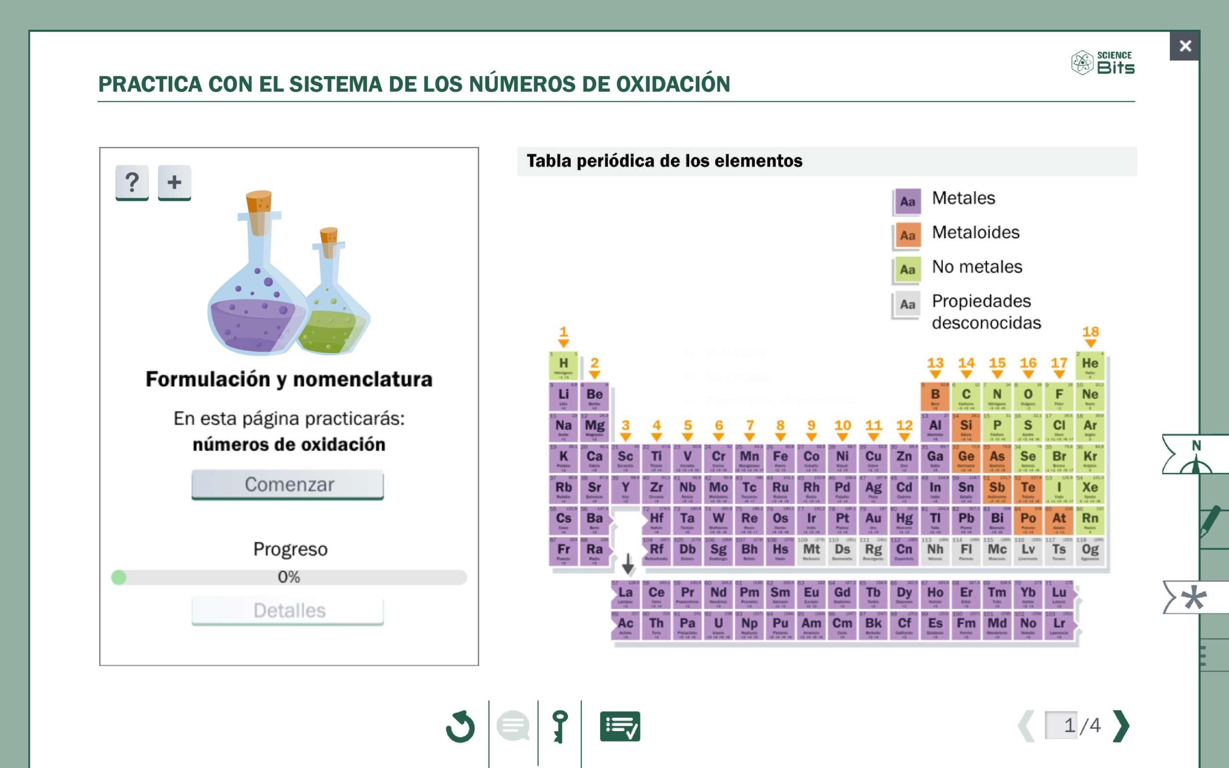Viewport: 1229px width, 768px height.
Task: Click group 12 column marker
Action: [x=904, y=430]
